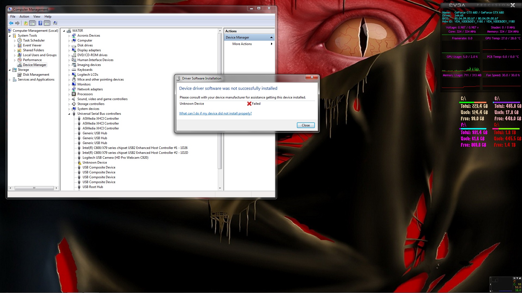Click the Back arrow in toolbar
The width and height of the screenshot is (522, 293).
[x=11, y=23]
